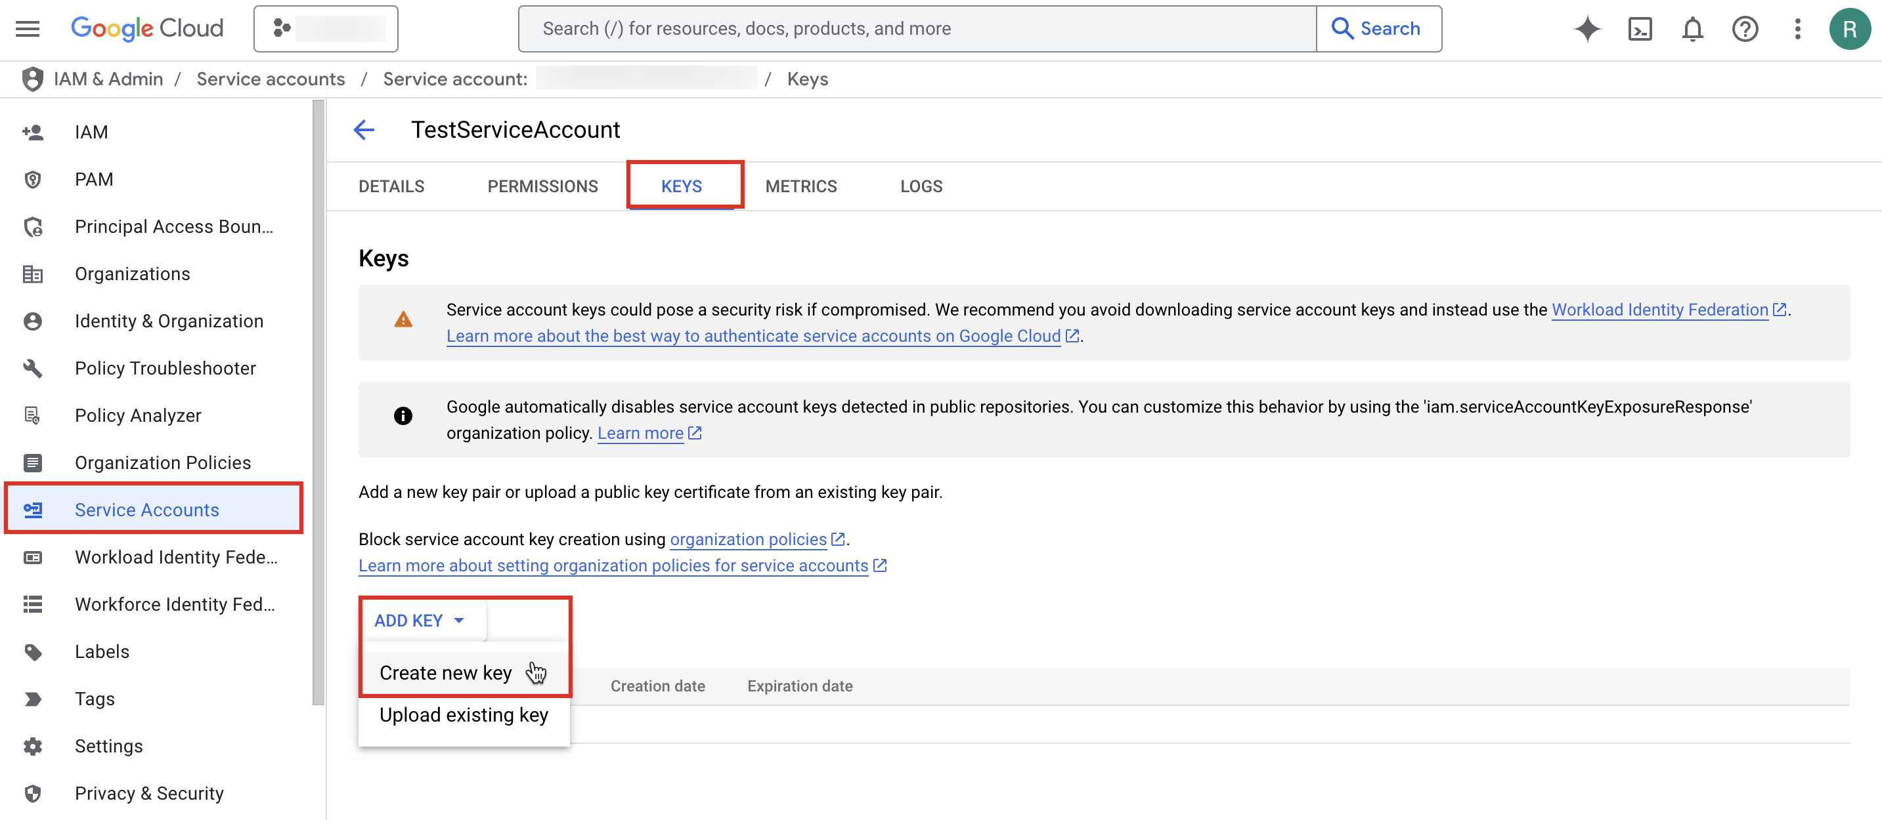Click IAM & Admin shield icon in breadcrumb

(x=32, y=79)
